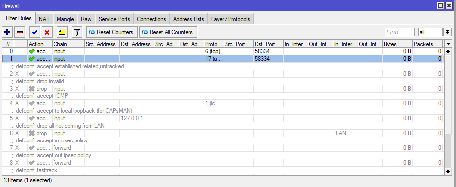Open filter funnel icon
This screenshot has height=187, width=456.
pyautogui.click(x=77, y=32)
